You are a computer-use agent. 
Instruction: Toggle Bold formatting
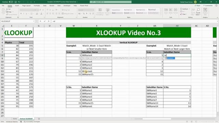pos(21,14)
